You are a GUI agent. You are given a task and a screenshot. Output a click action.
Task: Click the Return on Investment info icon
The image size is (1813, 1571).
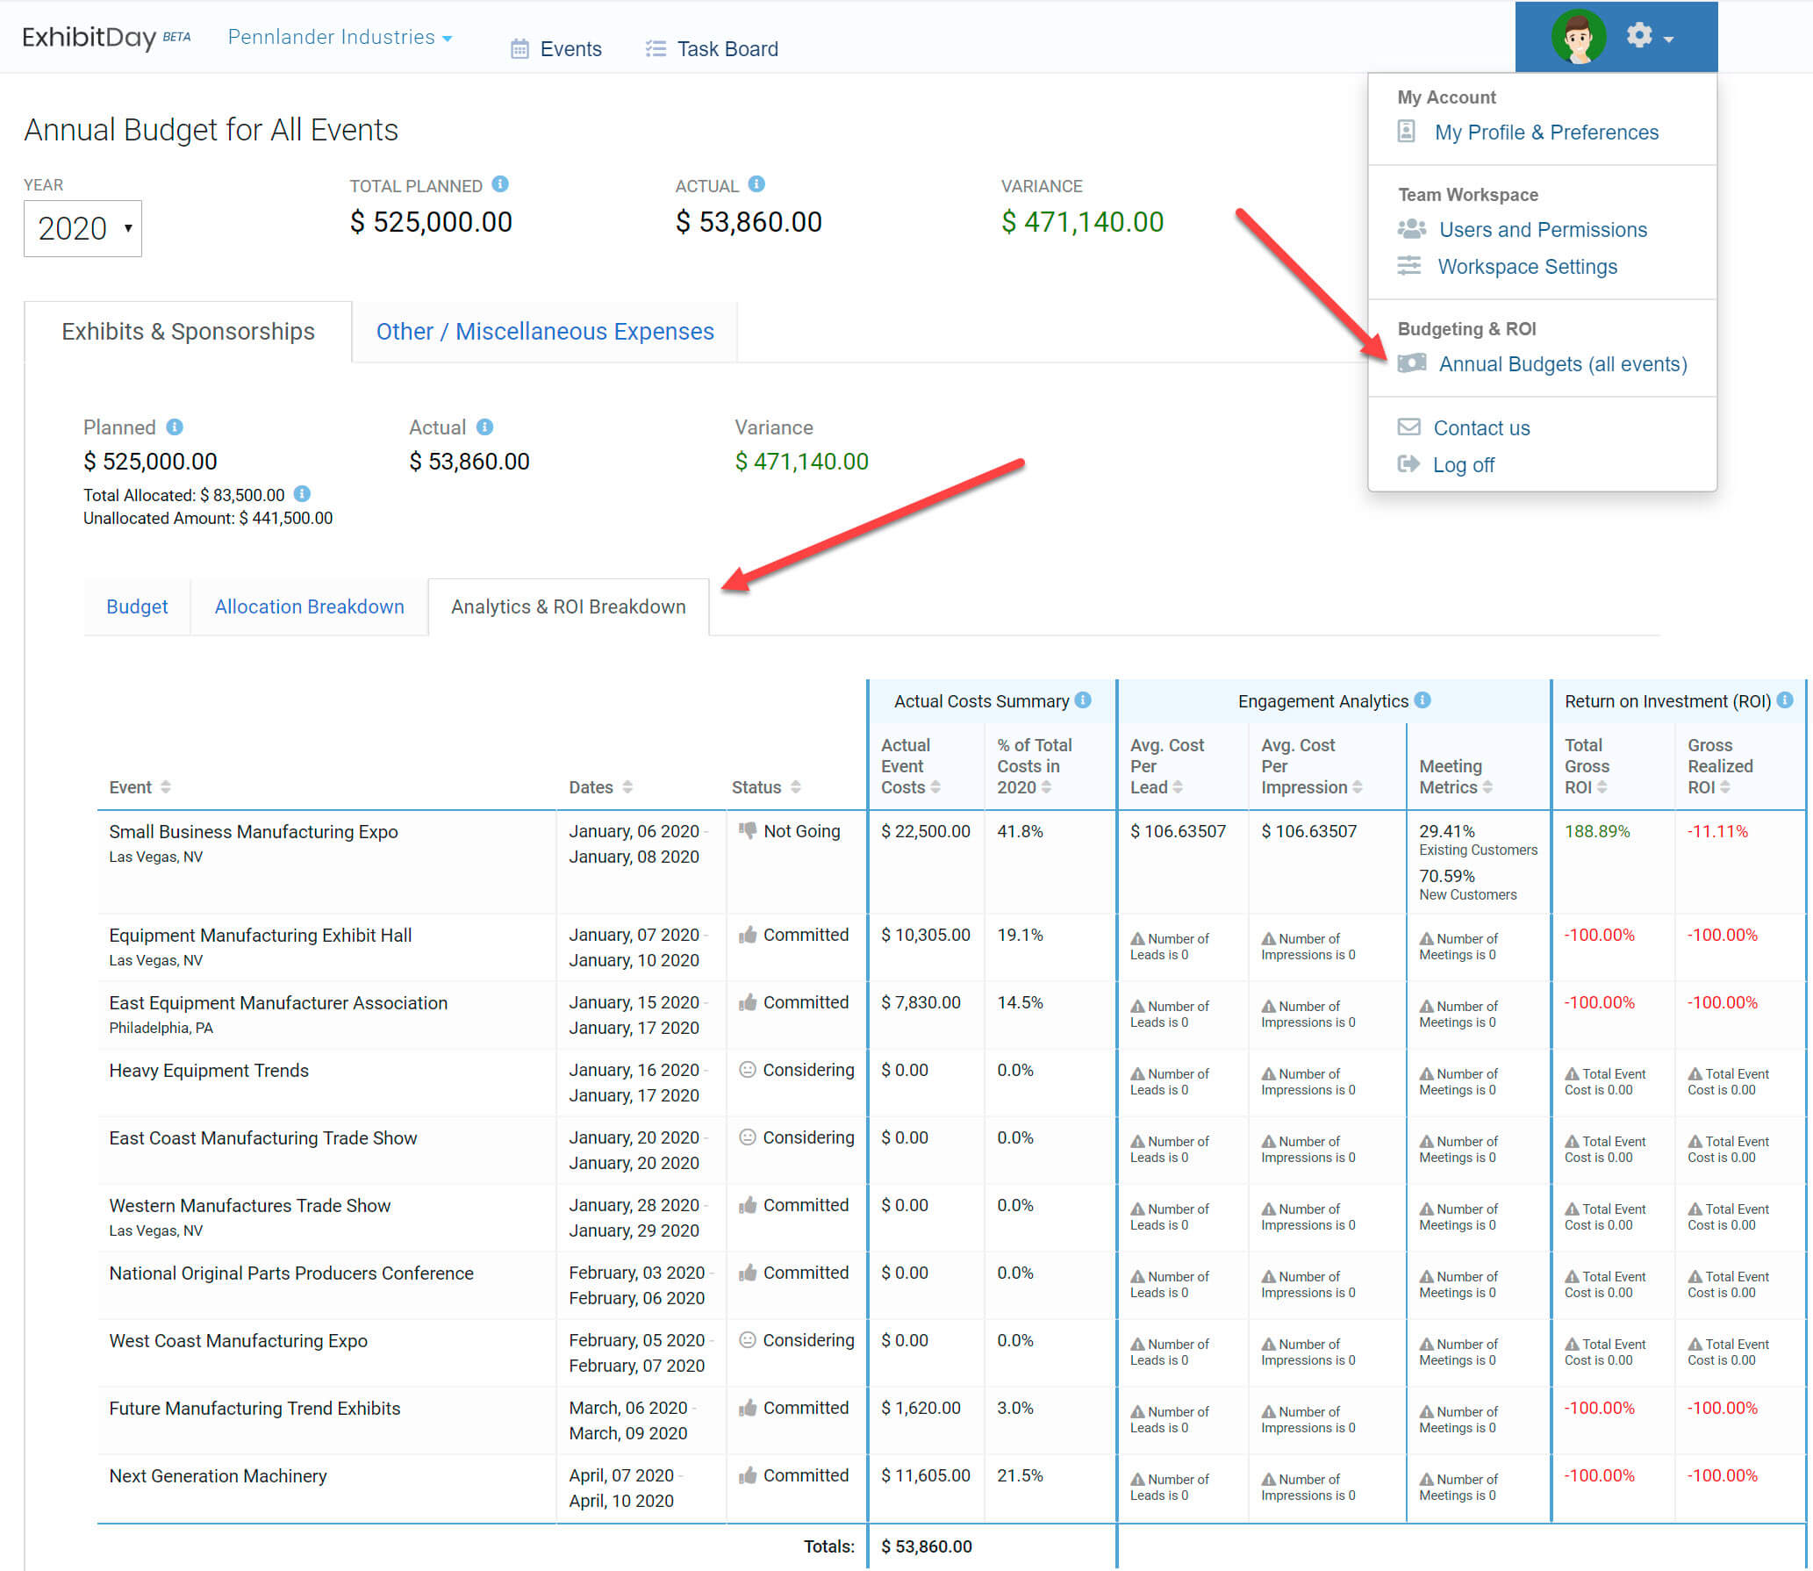pyautogui.click(x=1785, y=700)
